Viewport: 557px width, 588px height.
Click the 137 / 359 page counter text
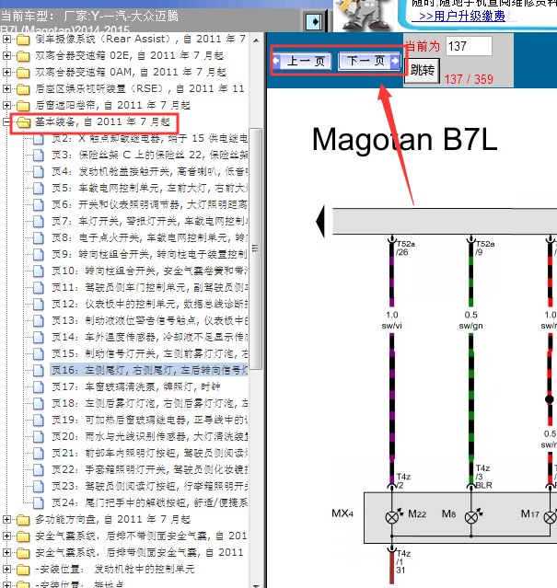point(469,79)
